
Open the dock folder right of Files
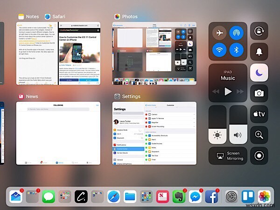point(146,196)
